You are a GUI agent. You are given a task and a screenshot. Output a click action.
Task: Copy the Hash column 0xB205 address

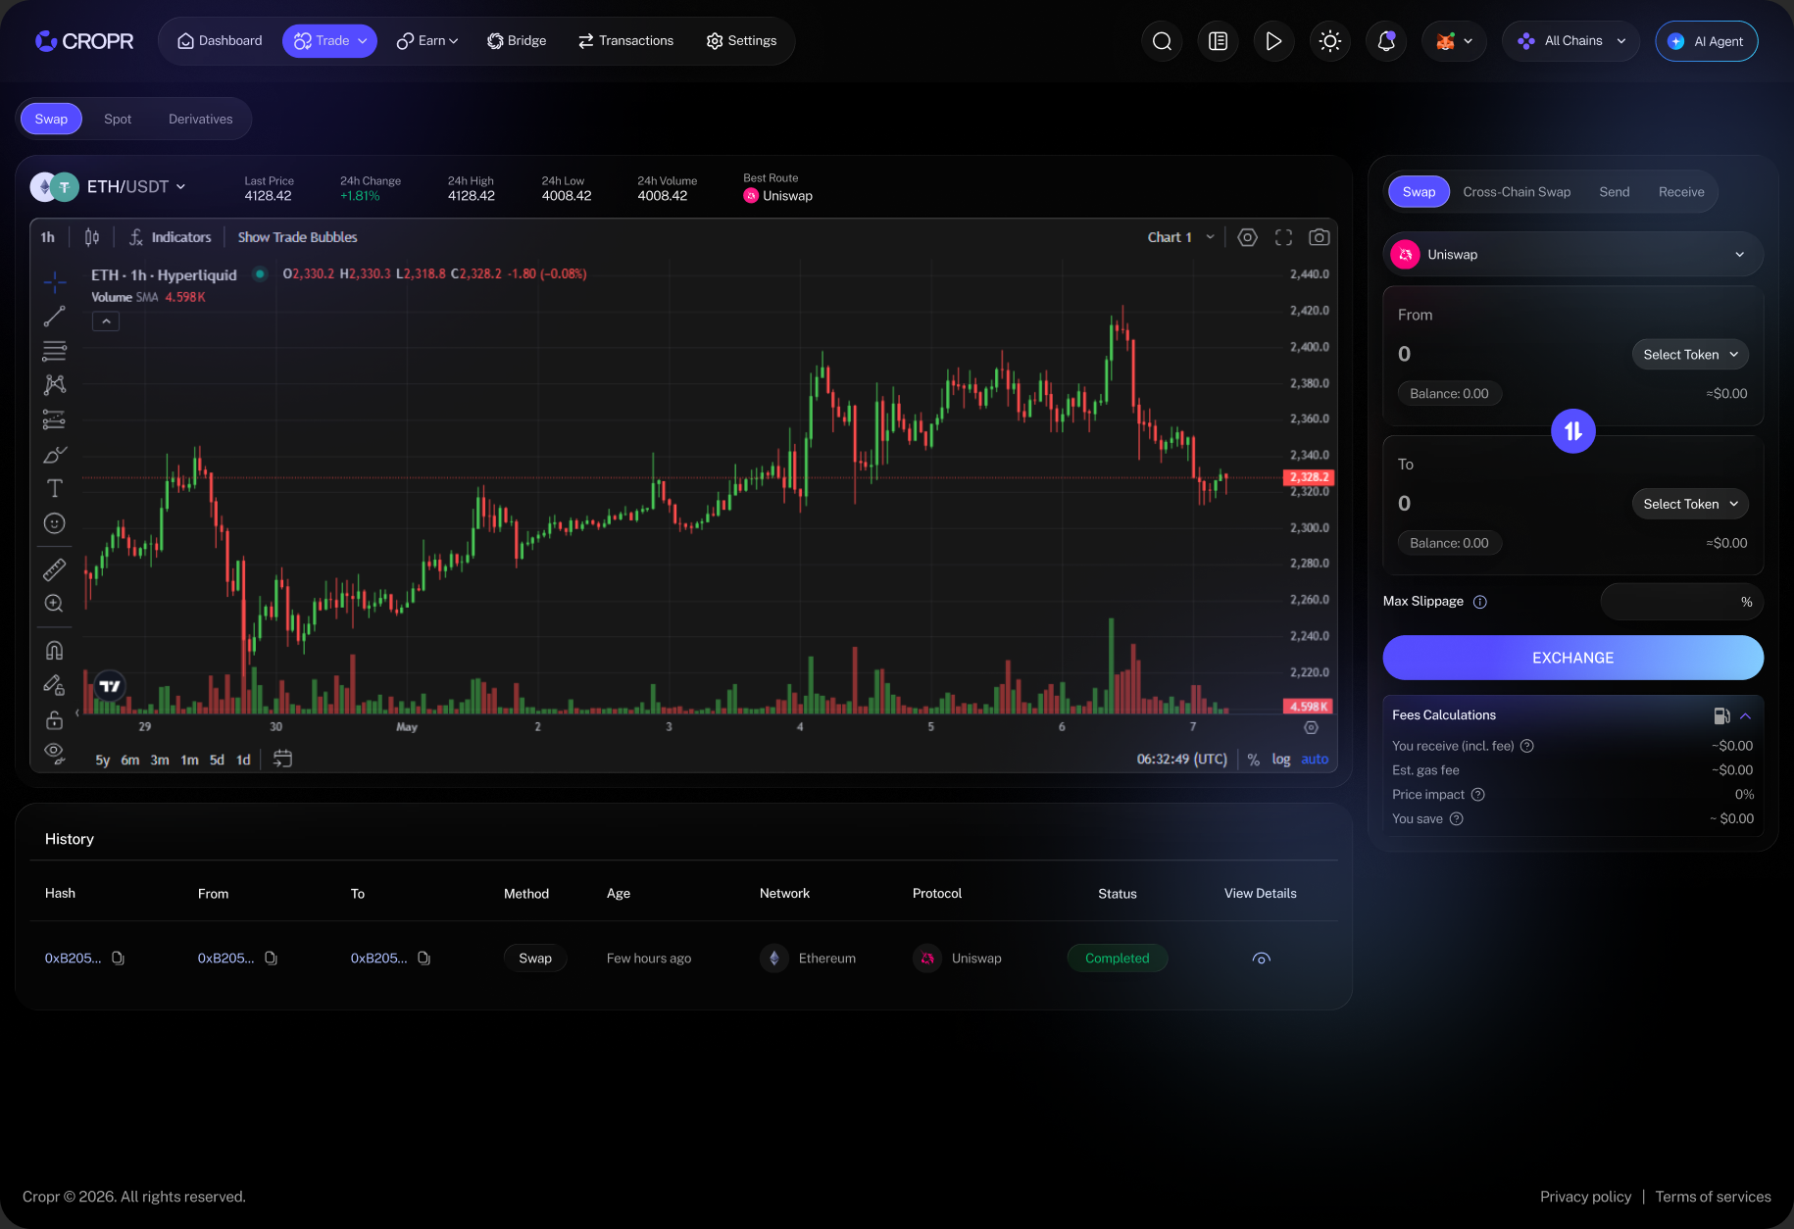point(118,959)
